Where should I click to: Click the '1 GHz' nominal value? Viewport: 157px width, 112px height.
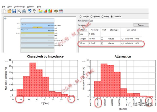point(92,34)
